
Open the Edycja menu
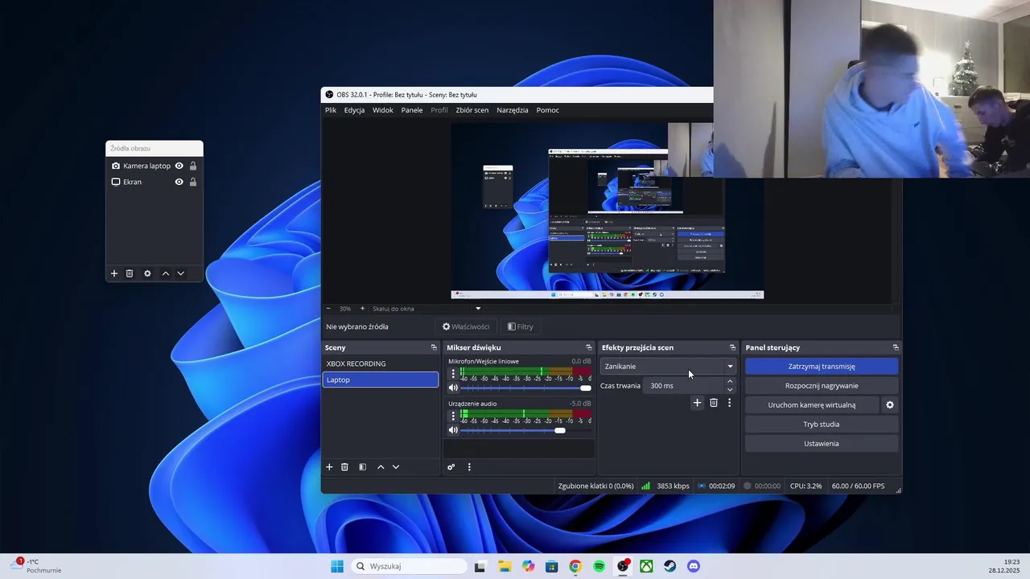coord(354,110)
